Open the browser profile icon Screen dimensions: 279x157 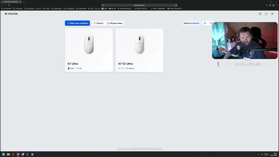(x=273, y=5)
